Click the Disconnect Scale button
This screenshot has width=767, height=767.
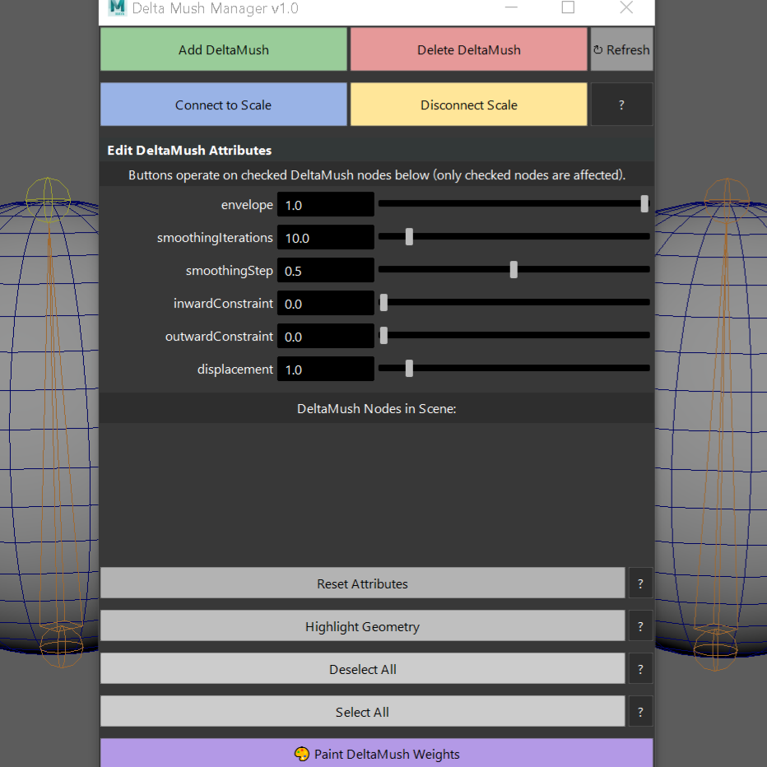468,105
